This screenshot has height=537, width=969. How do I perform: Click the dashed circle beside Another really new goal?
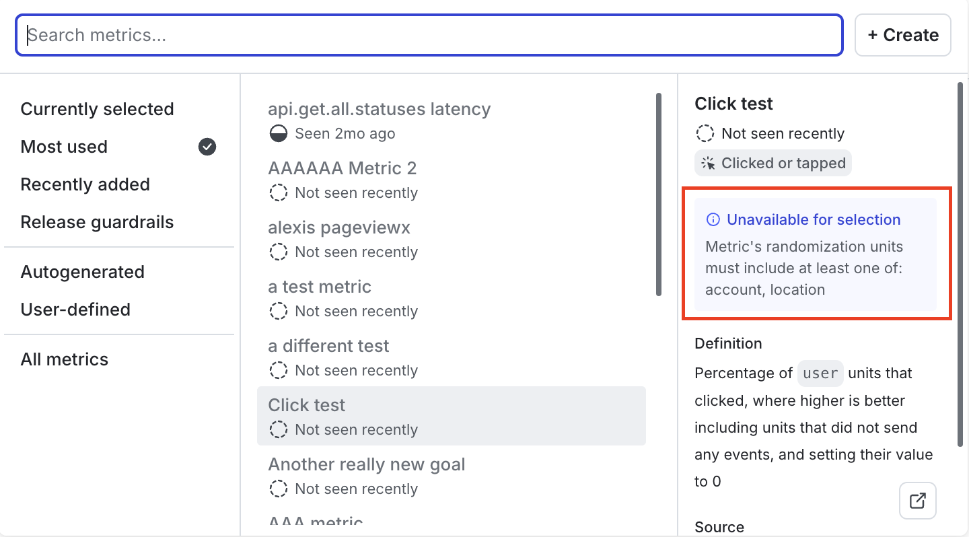pyautogui.click(x=279, y=489)
